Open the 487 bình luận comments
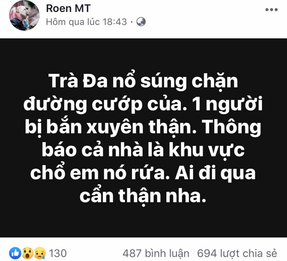The height and width of the screenshot is (261, 287). coord(156,253)
